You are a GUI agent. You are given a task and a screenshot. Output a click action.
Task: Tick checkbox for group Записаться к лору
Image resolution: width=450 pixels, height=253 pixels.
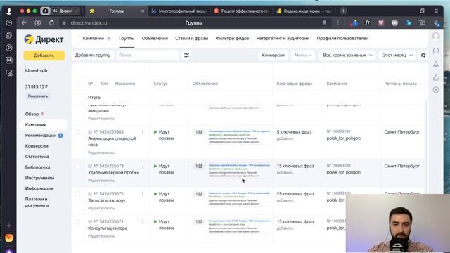pos(77,194)
